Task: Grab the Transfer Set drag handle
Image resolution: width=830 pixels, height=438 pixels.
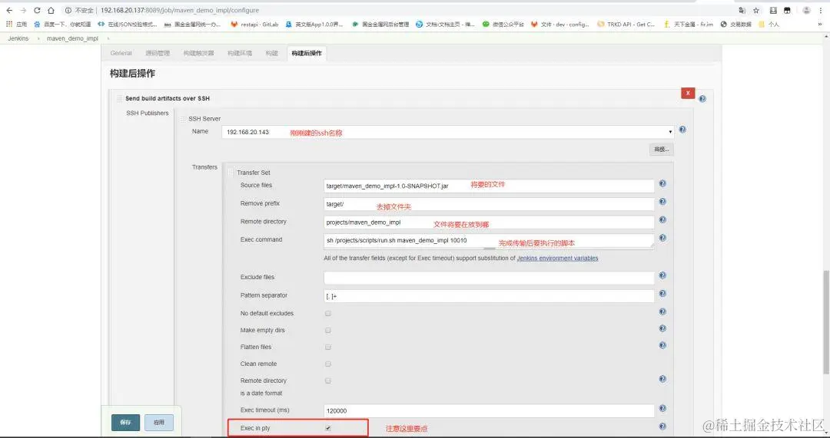Action: pyautogui.click(x=231, y=173)
